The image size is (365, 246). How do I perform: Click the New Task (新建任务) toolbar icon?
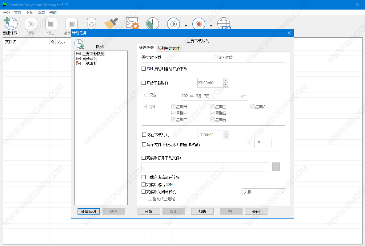11,24
